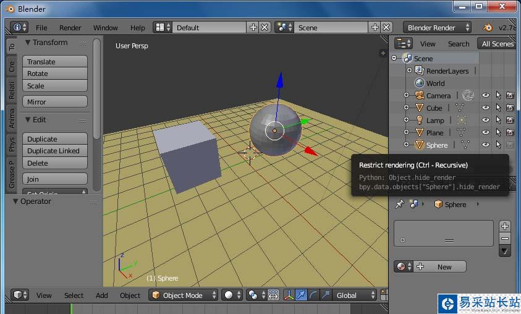Click the Duplicate Linked button
The width and height of the screenshot is (521, 314).
(x=55, y=151)
